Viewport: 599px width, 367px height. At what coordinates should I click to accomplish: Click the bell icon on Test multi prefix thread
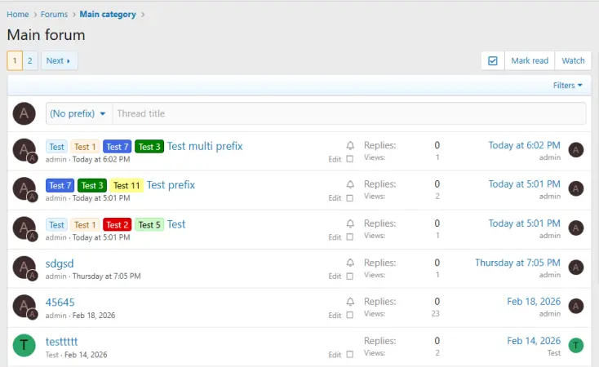pyautogui.click(x=350, y=146)
